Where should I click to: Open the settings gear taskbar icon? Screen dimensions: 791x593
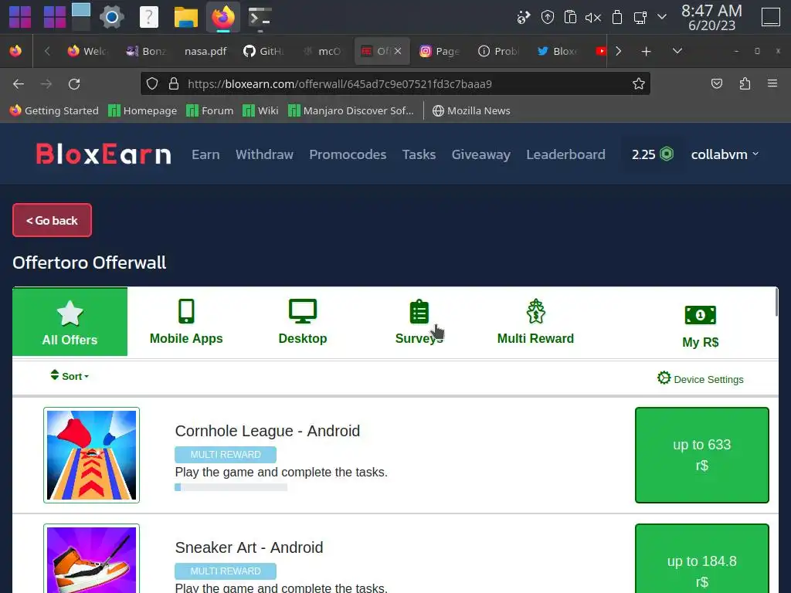(x=111, y=17)
